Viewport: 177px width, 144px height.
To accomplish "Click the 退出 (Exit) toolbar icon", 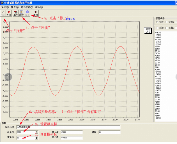I will tap(36, 13).
